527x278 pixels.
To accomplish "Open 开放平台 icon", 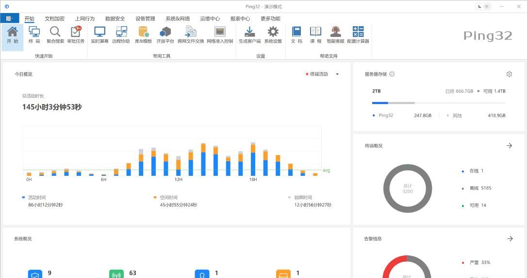I will click(165, 35).
